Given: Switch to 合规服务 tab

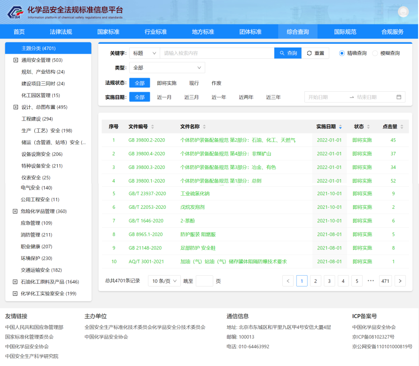Looking at the screenshot, I should point(392,32).
